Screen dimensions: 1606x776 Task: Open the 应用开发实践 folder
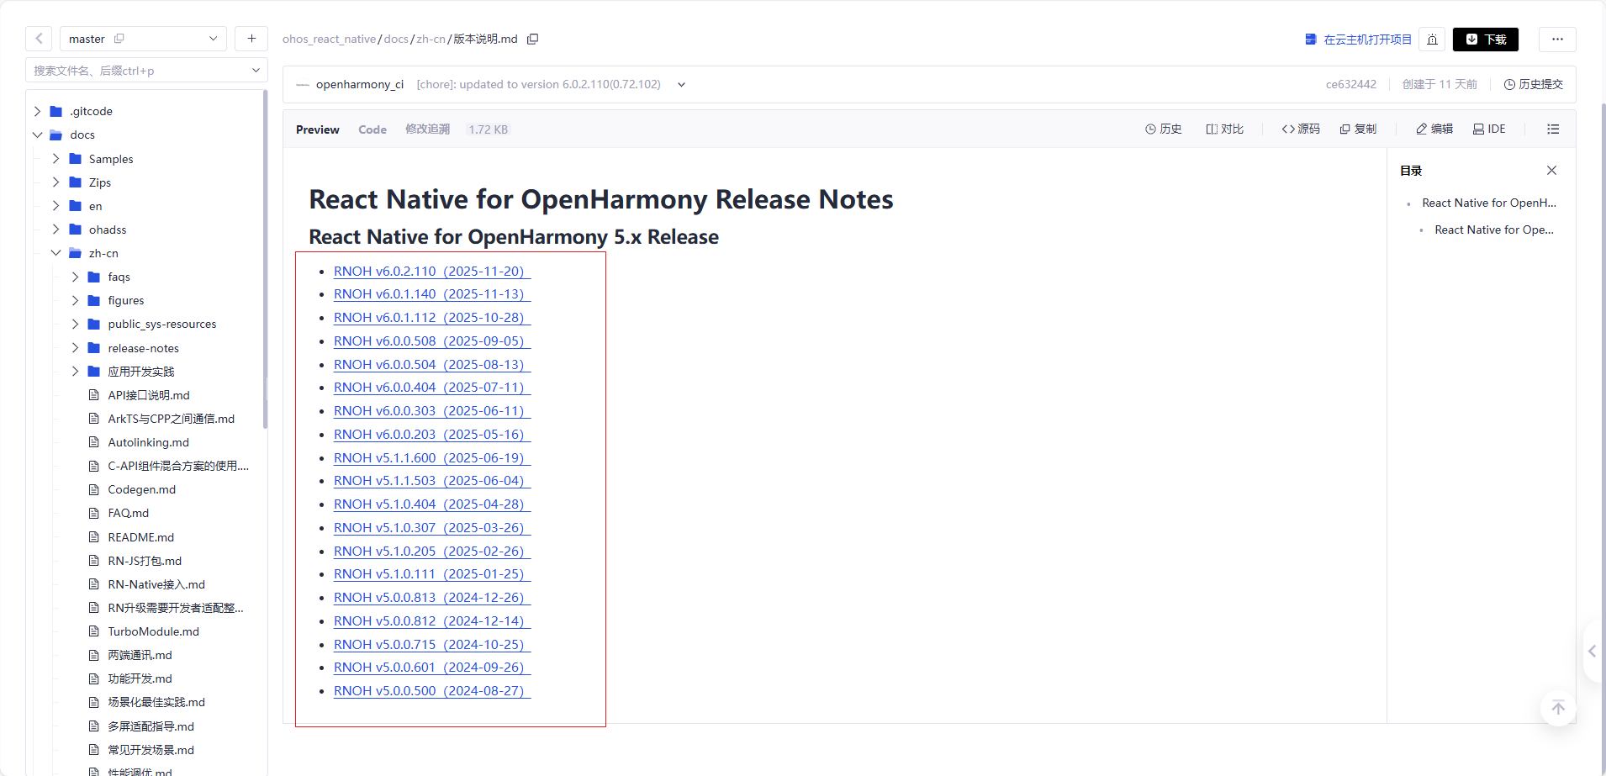(140, 372)
